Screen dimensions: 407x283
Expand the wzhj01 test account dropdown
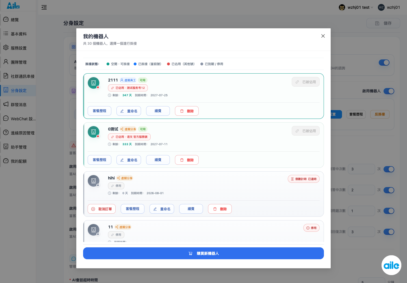(x=372, y=7)
